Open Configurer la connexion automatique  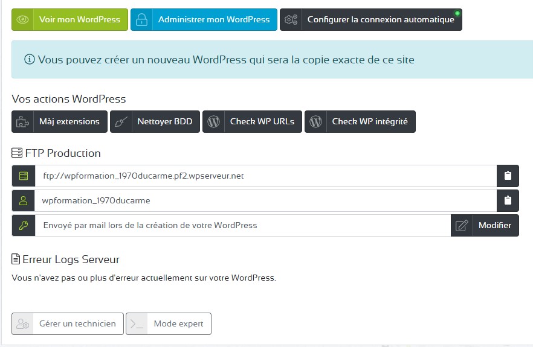point(380,19)
